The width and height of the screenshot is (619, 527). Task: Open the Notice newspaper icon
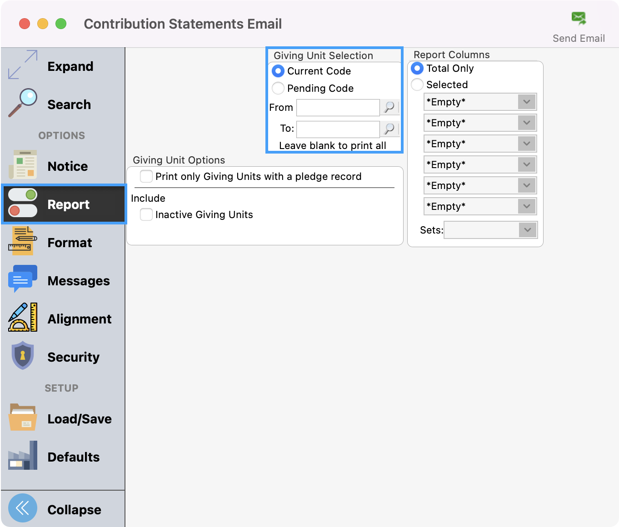coord(23,165)
